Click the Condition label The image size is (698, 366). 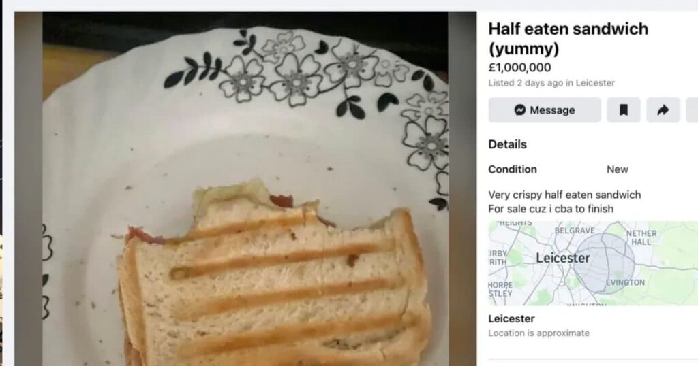click(x=513, y=169)
